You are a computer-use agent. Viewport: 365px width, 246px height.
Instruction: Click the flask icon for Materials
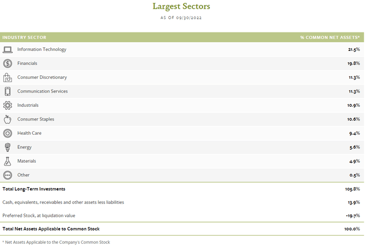pos(7,161)
